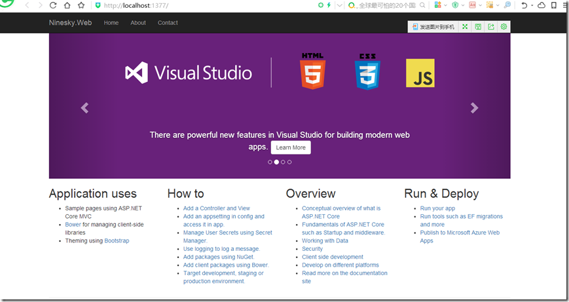
Task: Click the blue magnifier tool icon
Action: (507, 5)
